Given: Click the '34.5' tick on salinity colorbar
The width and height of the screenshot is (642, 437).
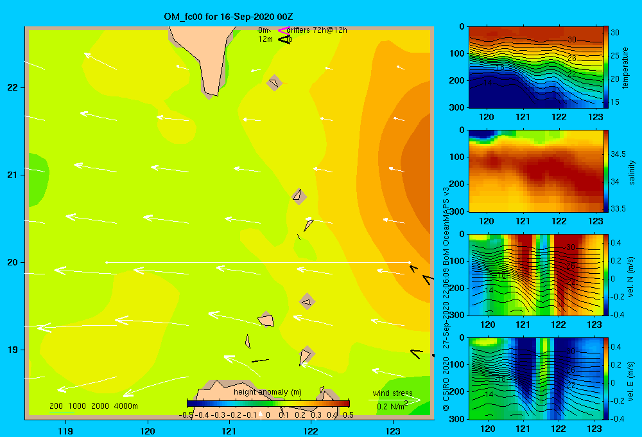Looking at the screenshot, I should [618, 154].
